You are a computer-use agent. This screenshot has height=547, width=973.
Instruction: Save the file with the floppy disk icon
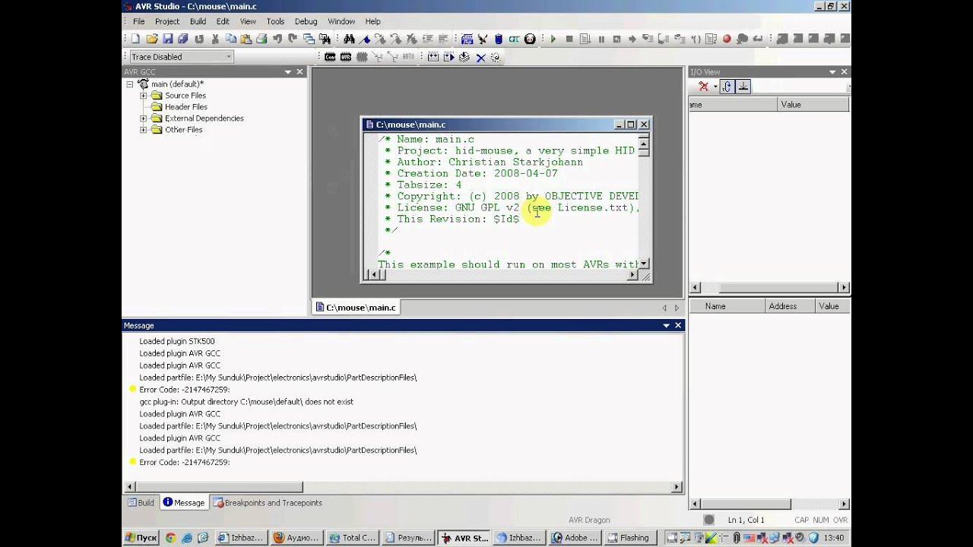pyautogui.click(x=167, y=39)
